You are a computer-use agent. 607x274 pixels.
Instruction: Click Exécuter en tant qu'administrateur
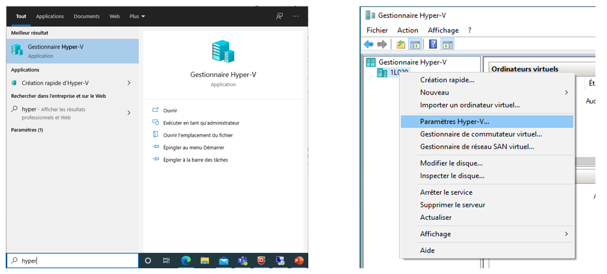pos(201,123)
